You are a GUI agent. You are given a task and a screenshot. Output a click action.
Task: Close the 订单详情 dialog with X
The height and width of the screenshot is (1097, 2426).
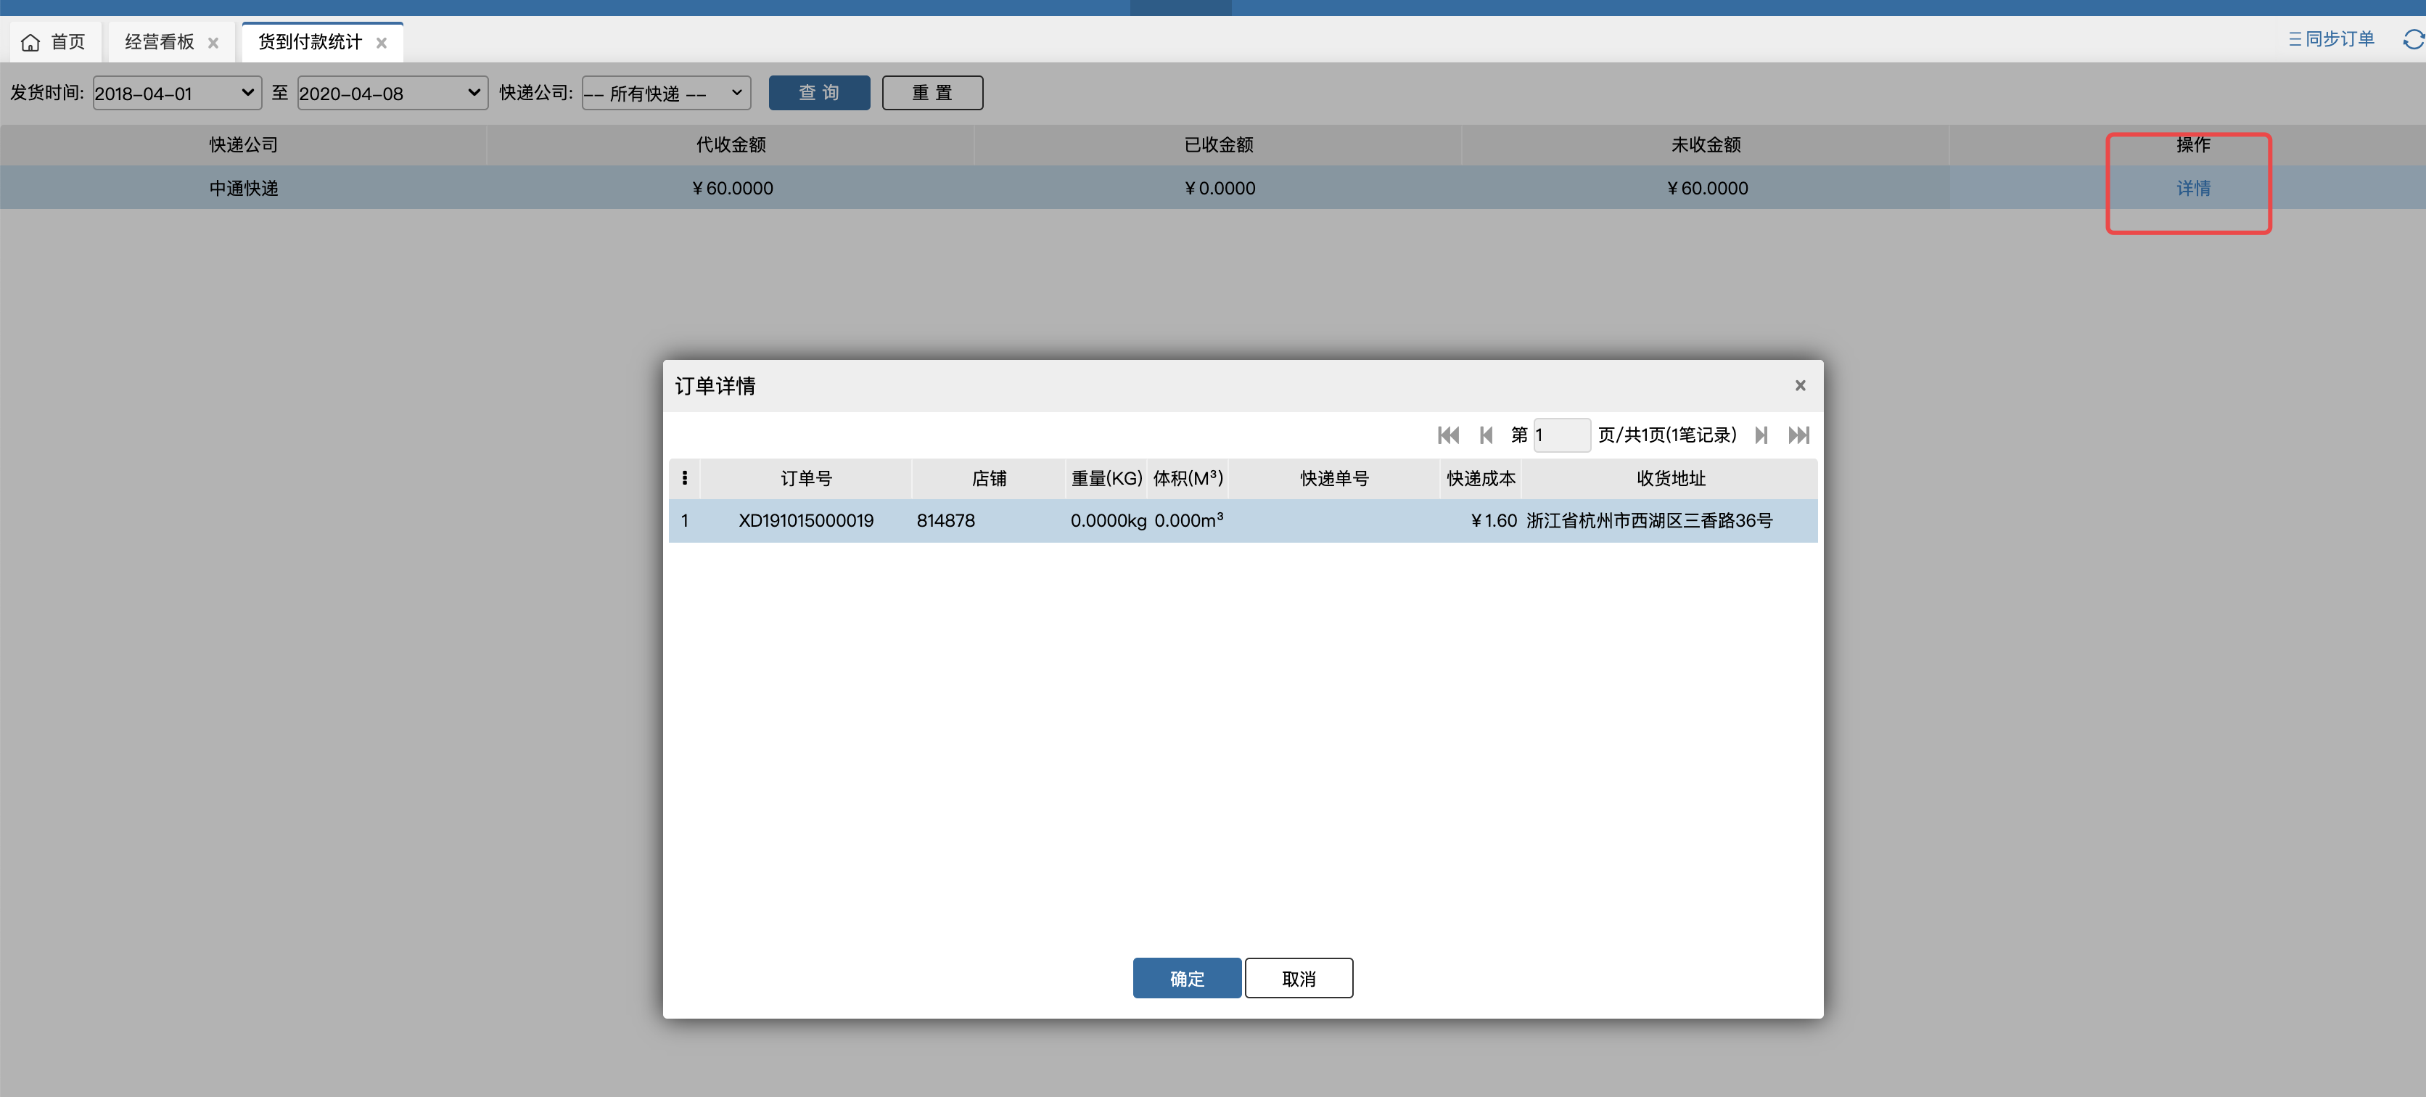pos(1800,385)
